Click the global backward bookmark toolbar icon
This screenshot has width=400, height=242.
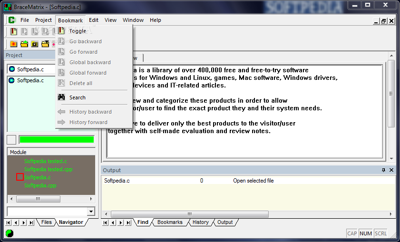[x=45, y=31]
